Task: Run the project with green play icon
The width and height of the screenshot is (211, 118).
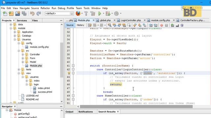Action: point(100,13)
